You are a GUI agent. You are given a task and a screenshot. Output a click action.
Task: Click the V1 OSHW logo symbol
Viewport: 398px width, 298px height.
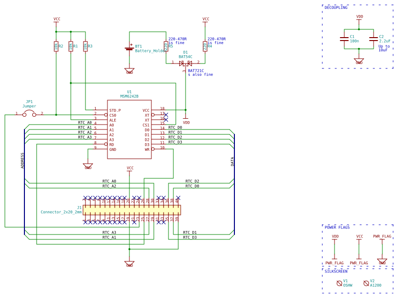tap(339, 283)
